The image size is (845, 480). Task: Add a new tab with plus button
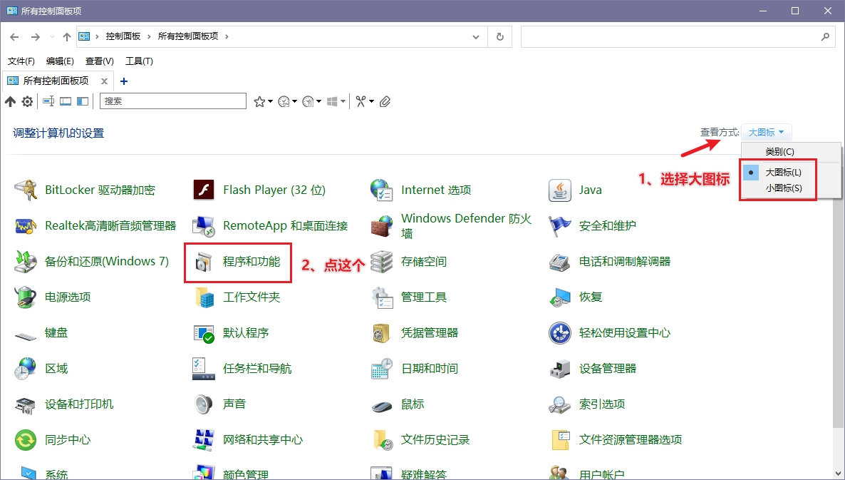[x=124, y=81]
